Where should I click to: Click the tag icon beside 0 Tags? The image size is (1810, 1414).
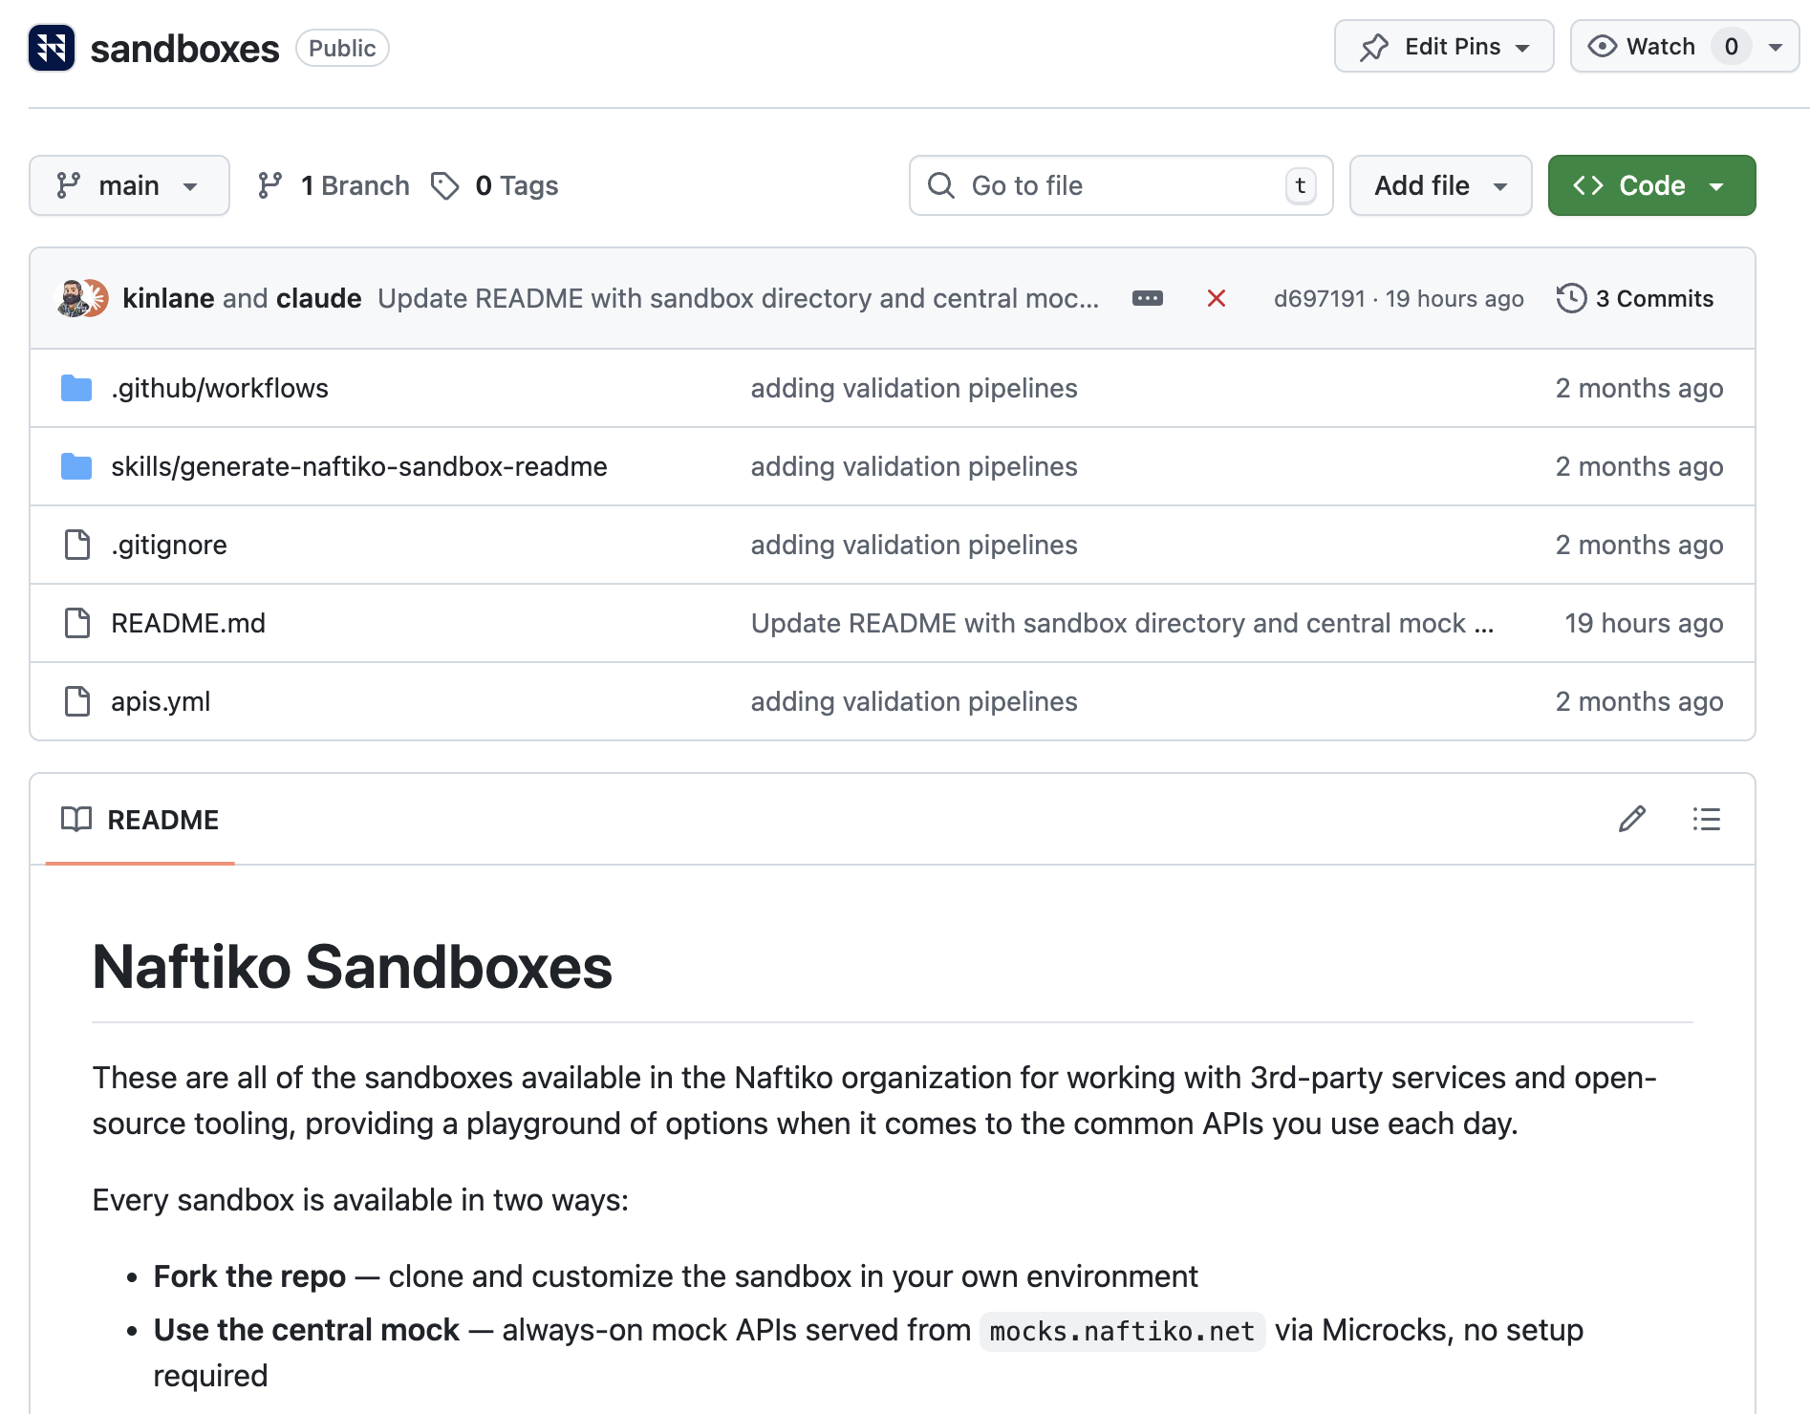[444, 185]
